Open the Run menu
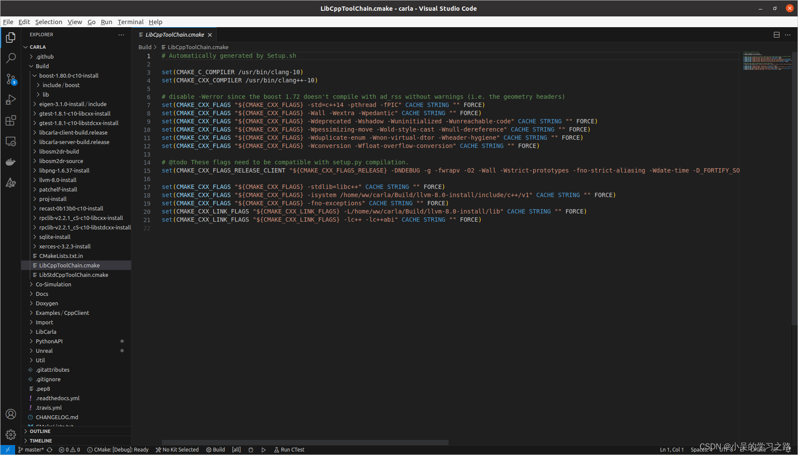 click(x=107, y=22)
